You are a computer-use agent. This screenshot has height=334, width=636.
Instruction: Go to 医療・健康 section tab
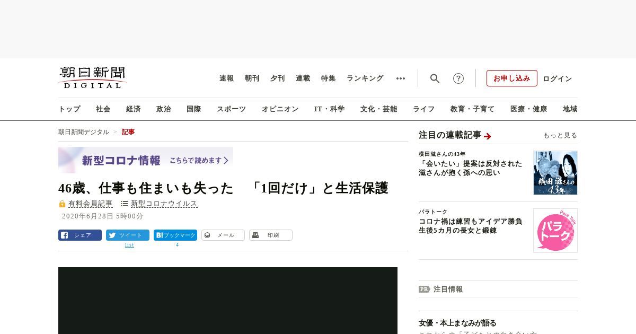point(529,109)
